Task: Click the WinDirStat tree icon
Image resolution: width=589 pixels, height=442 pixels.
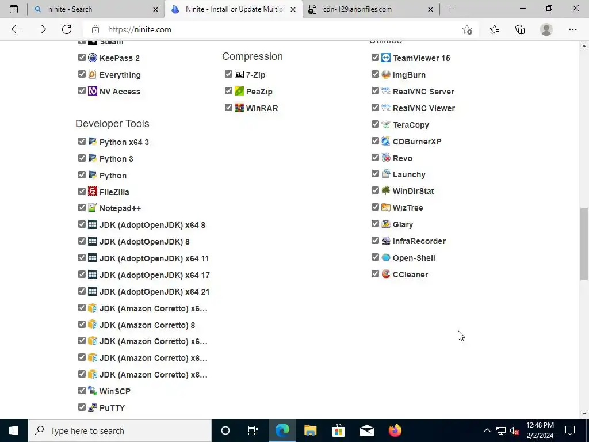Action: point(386,190)
